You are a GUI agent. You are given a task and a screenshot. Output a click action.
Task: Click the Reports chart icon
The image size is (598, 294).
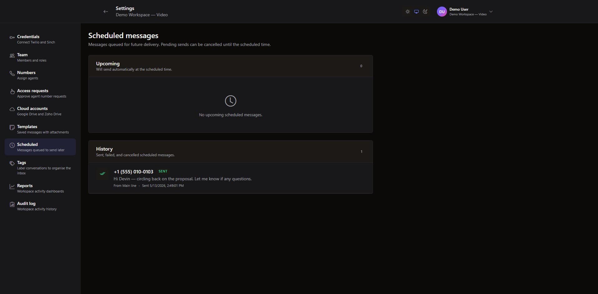tap(12, 187)
